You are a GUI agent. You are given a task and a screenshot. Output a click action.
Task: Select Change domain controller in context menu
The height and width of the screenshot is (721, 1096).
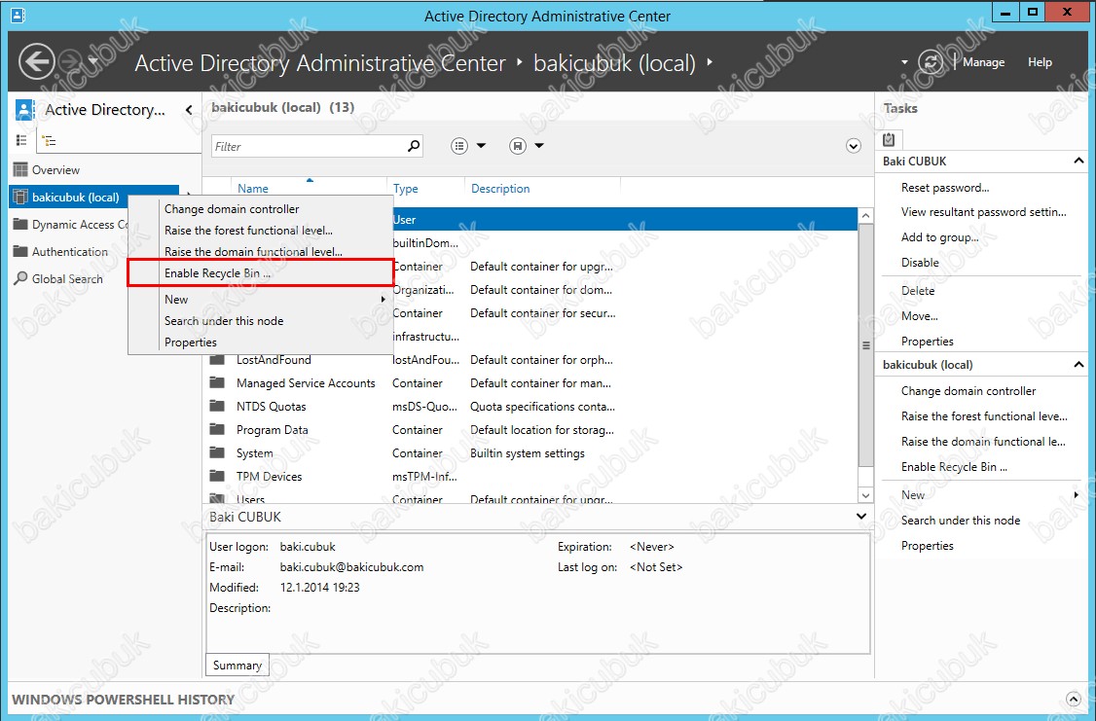coord(232,209)
